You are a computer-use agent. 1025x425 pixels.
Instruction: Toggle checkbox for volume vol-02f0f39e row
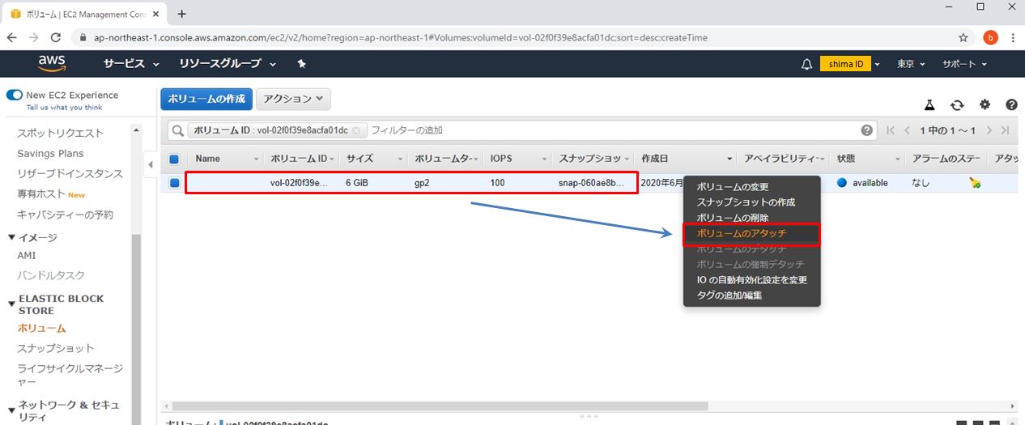(x=174, y=183)
